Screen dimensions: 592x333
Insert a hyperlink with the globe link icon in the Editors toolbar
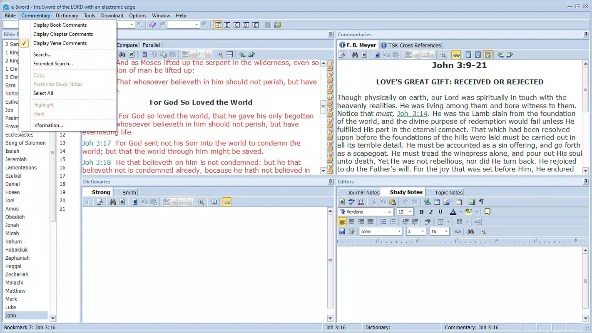pos(428,202)
